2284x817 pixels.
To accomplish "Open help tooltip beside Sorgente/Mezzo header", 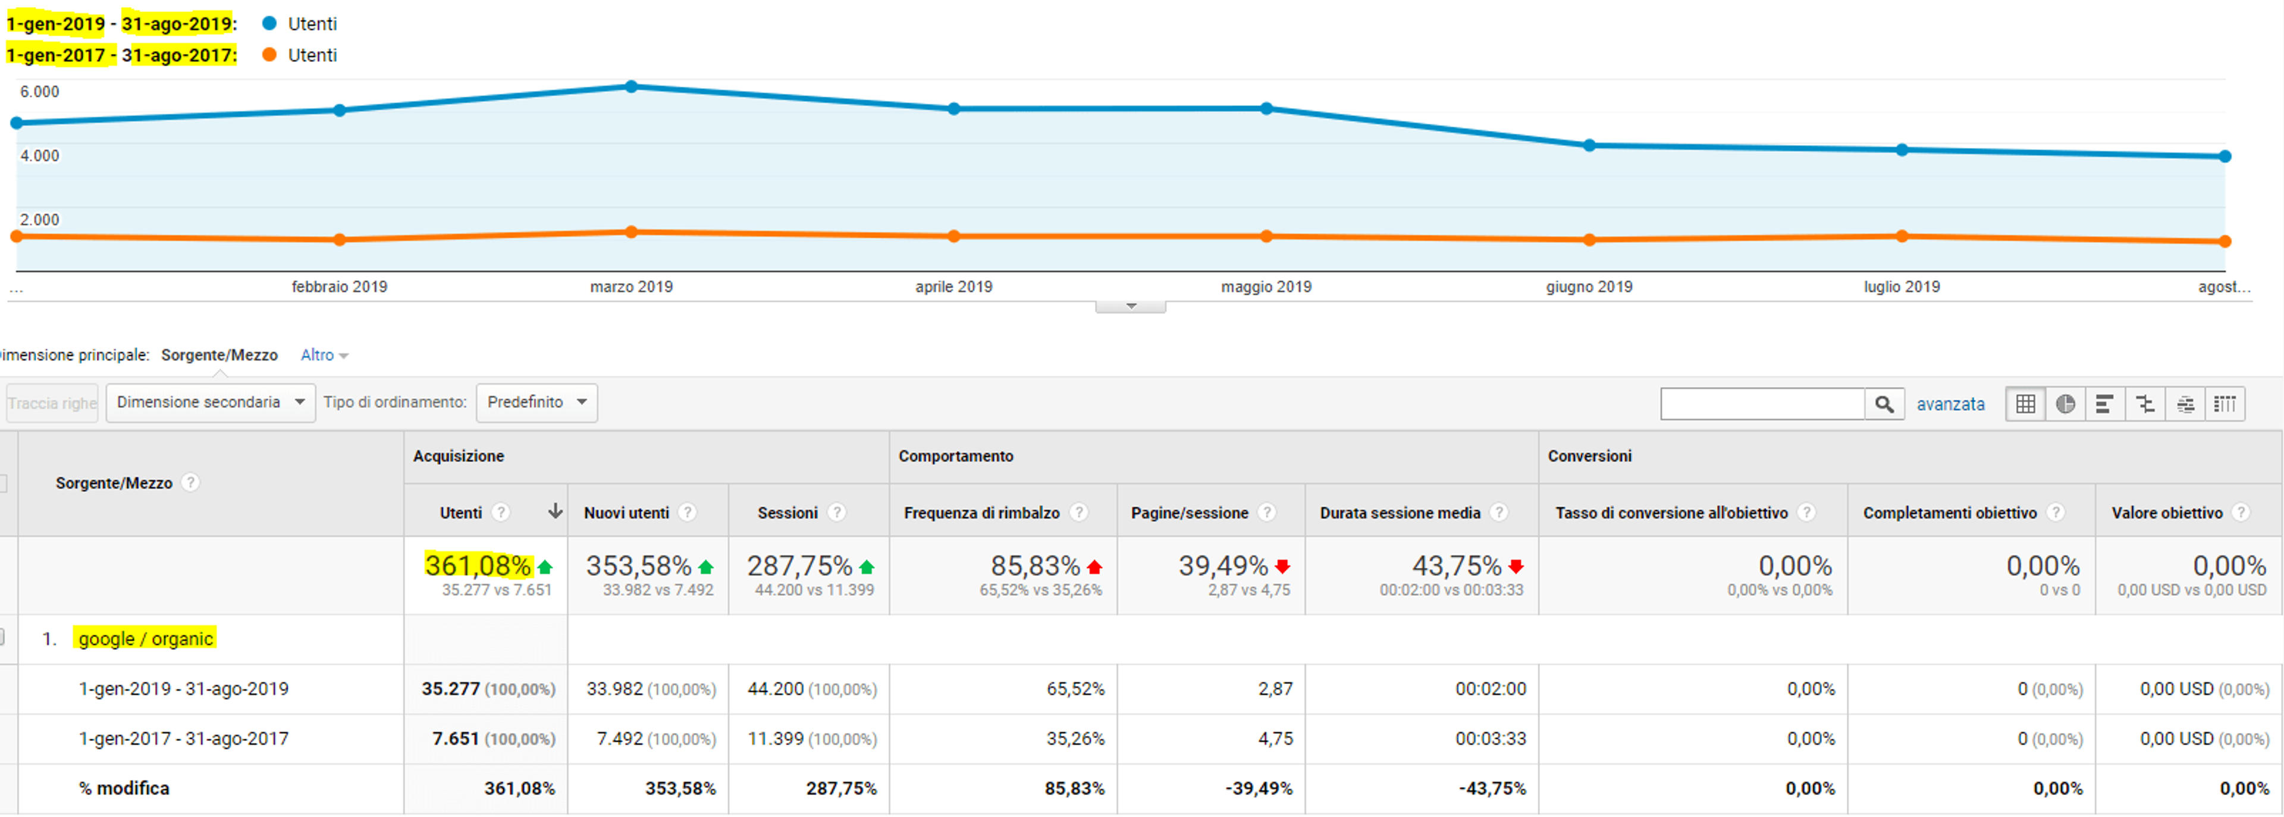I will tap(190, 482).
